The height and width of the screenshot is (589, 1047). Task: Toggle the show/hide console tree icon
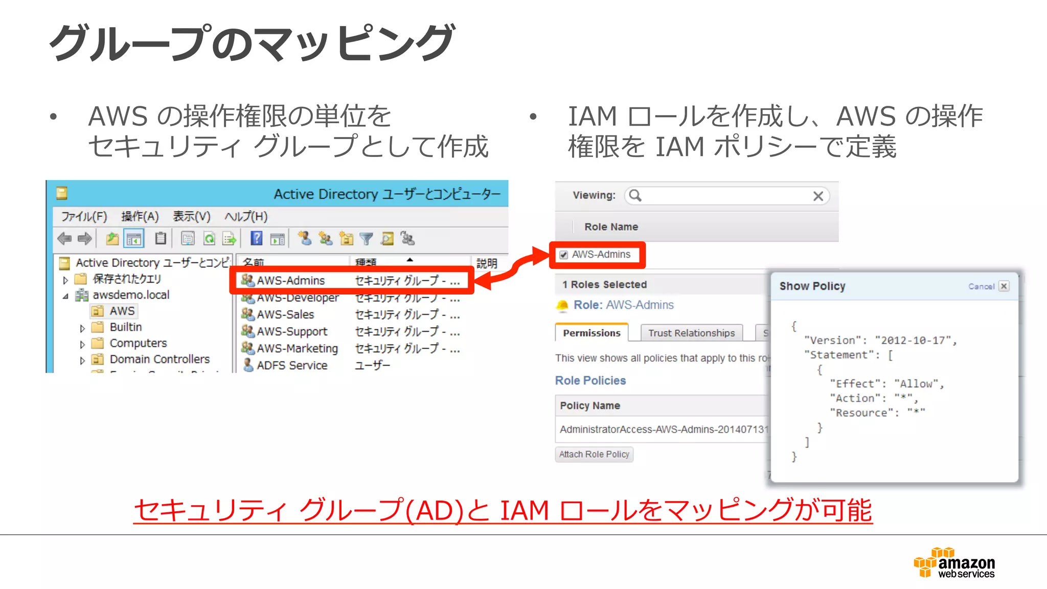tap(134, 238)
